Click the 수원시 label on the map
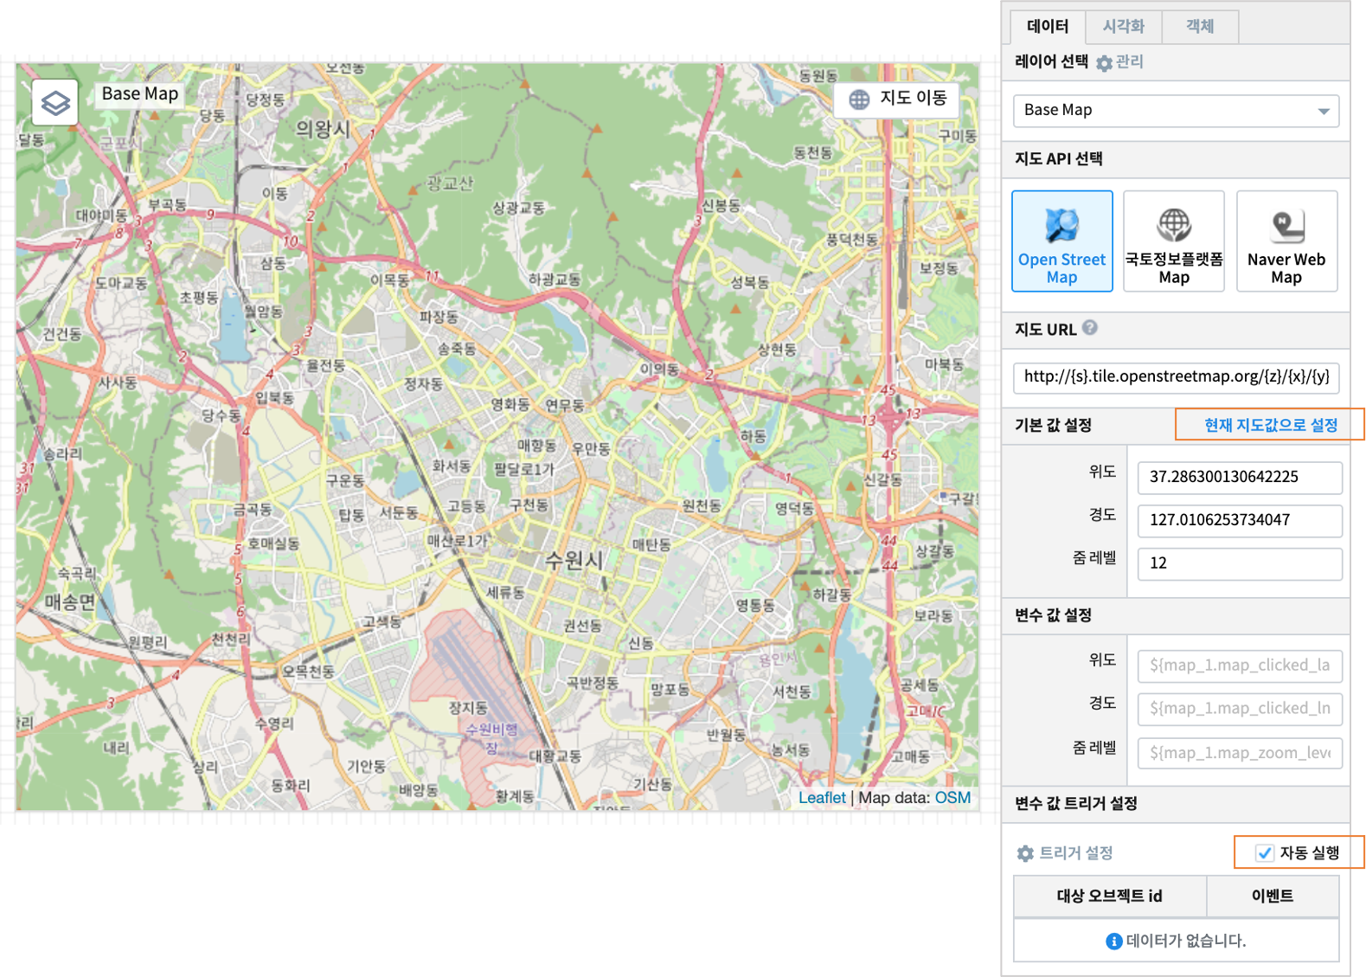This screenshot has width=1366, height=977. pos(574,560)
